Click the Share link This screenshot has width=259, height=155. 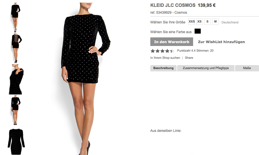pyautogui.click(x=189, y=58)
